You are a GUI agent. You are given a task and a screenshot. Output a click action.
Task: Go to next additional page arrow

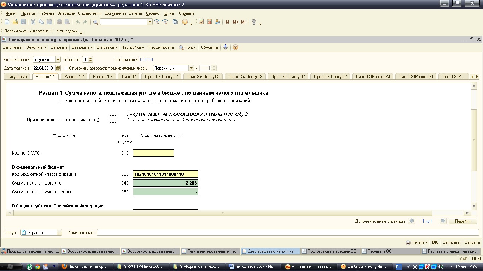point(443,221)
